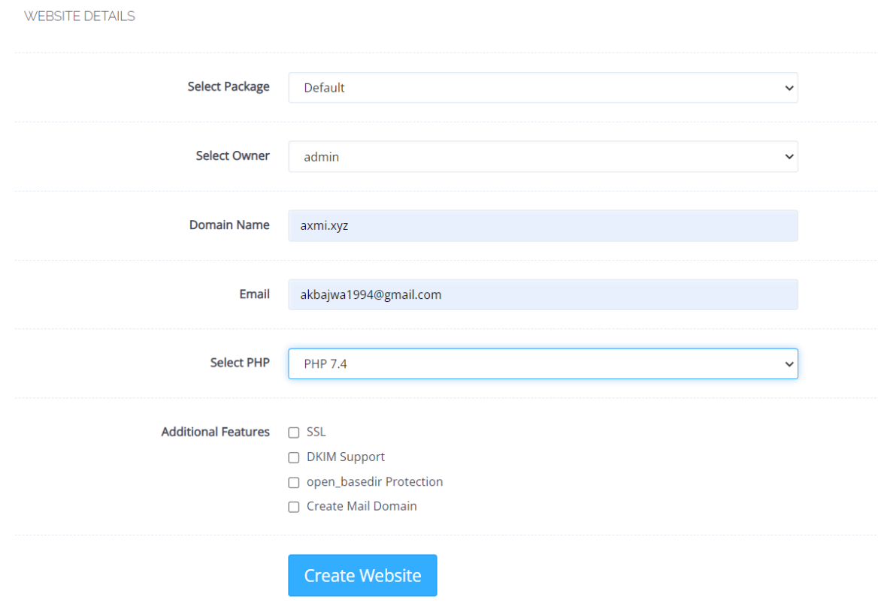Open the Select Package dropdown
Screen dimensions: 878x609
click(543, 88)
